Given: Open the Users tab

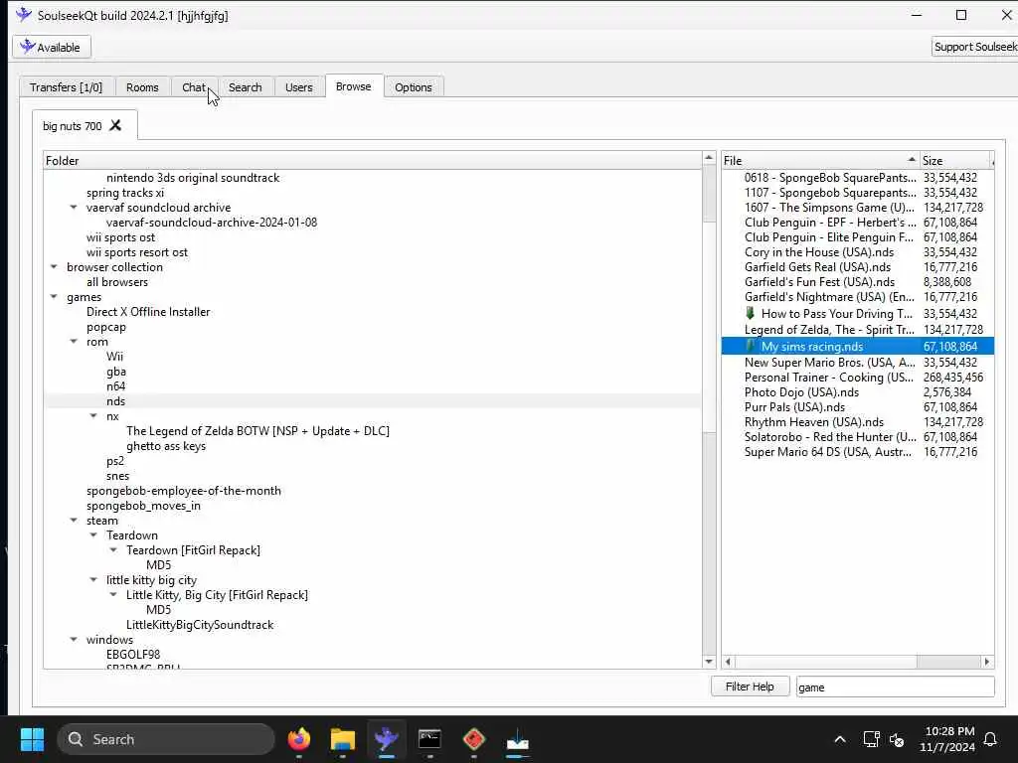Looking at the screenshot, I should tap(298, 87).
